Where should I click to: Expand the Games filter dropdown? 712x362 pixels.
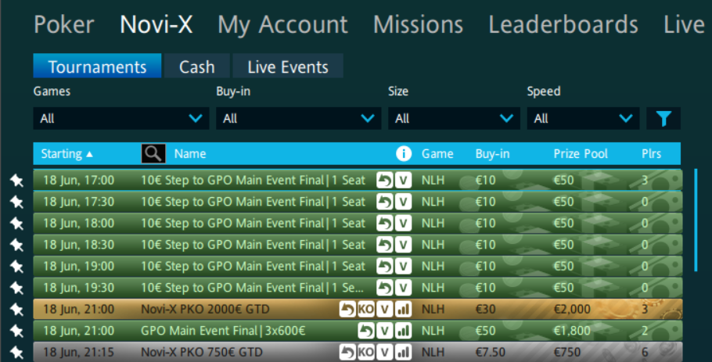tap(121, 119)
